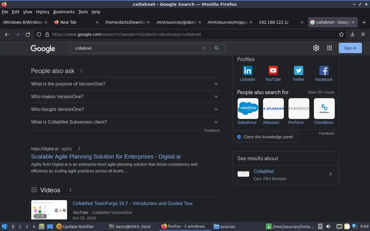Open the CollabNet TeamForge 16.7 video link
Screen dimensions: 370x231
(x=133, y=203)
